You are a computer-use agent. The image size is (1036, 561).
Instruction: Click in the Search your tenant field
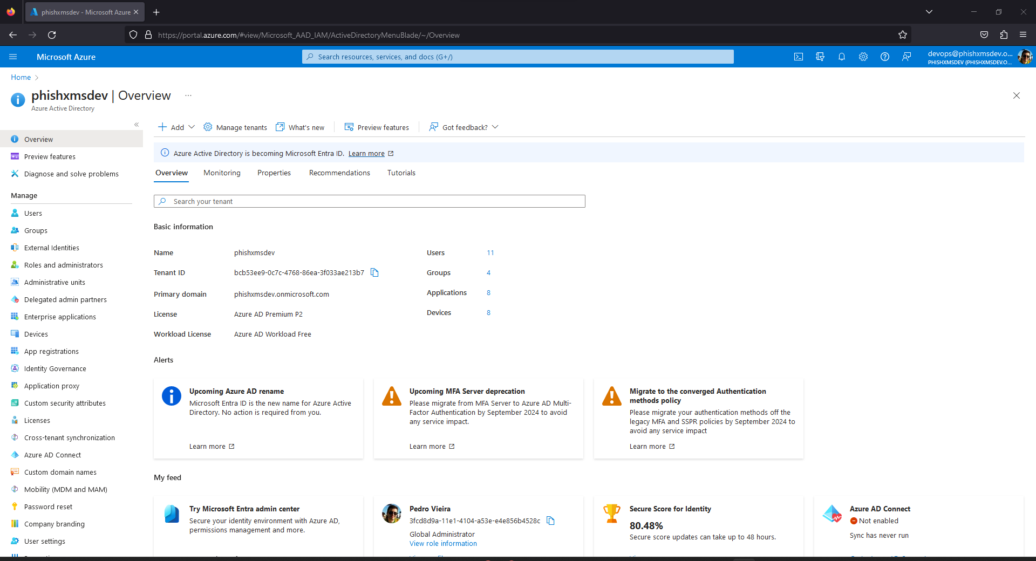370,201
